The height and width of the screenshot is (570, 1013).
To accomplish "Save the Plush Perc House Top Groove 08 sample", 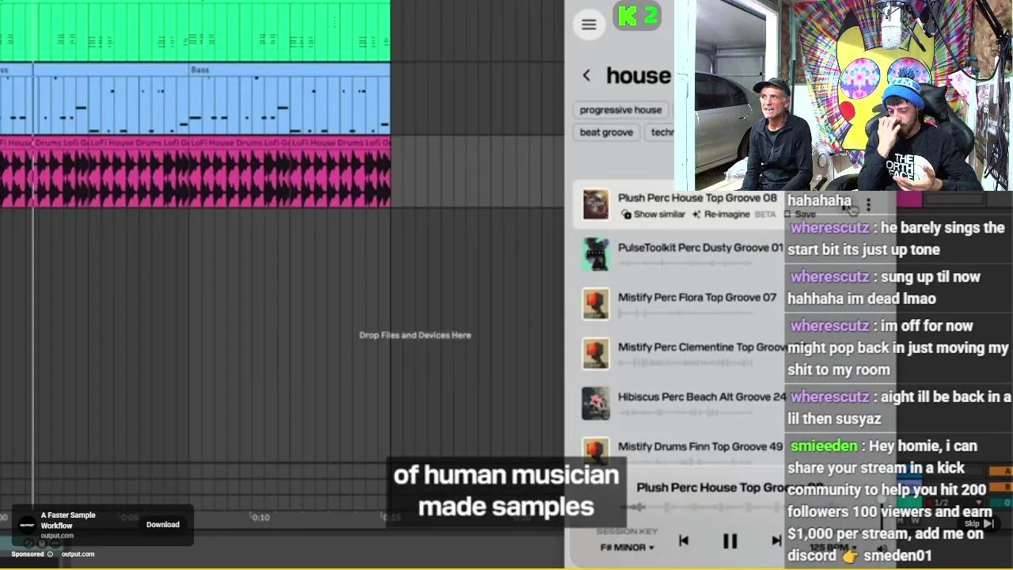I will tap(800, 215).
